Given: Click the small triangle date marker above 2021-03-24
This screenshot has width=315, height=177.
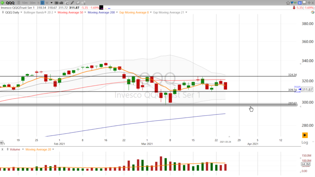Looking at the screenshot, I should click(229, 136).
